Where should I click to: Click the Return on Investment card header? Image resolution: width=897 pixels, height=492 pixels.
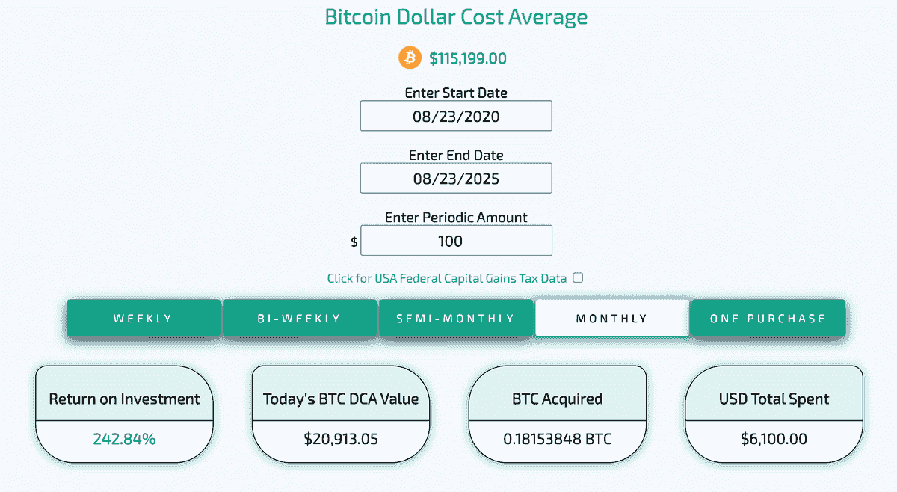[x=124, y=399]
